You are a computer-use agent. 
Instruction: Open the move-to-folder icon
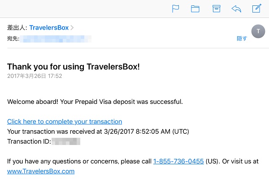tap(195, 9)
